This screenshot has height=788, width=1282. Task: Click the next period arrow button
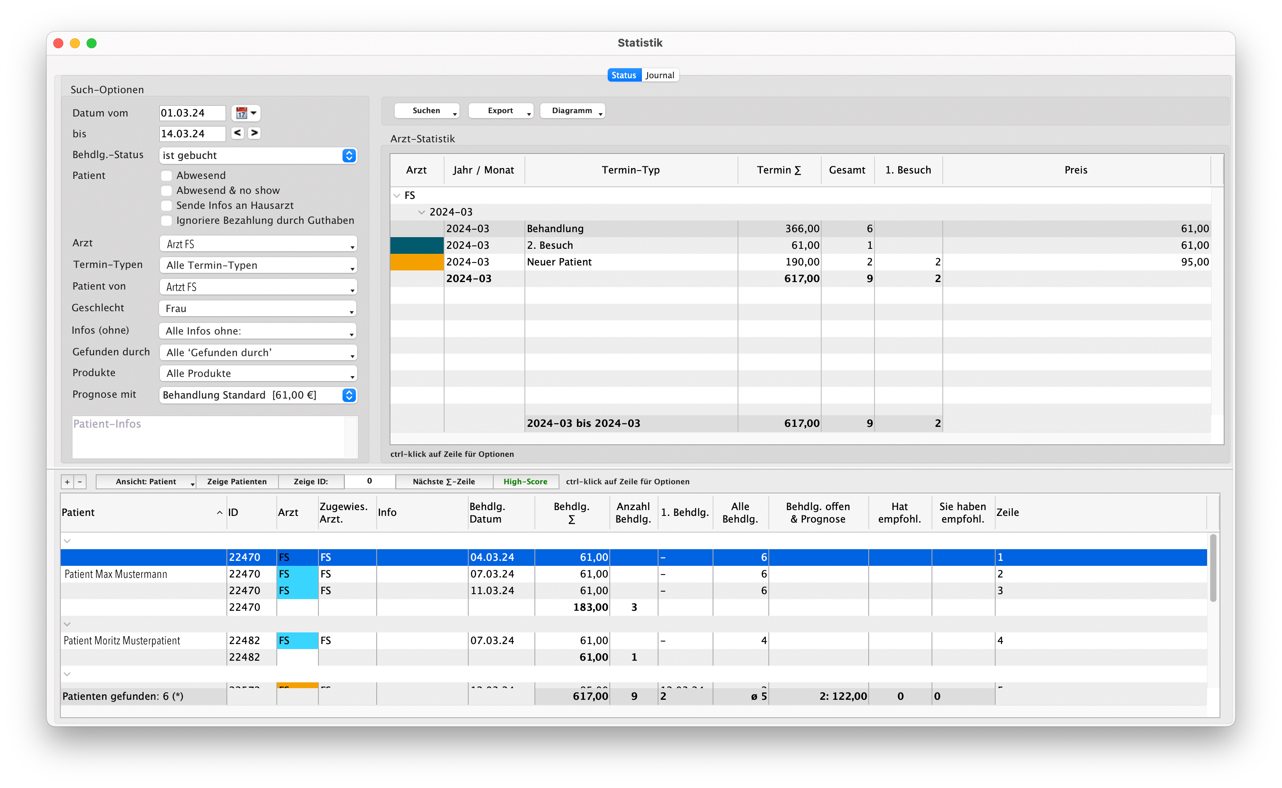254,133
